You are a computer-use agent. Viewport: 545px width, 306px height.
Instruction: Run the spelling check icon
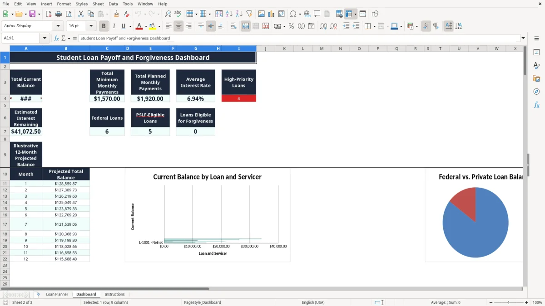click(x=178, y=14)
